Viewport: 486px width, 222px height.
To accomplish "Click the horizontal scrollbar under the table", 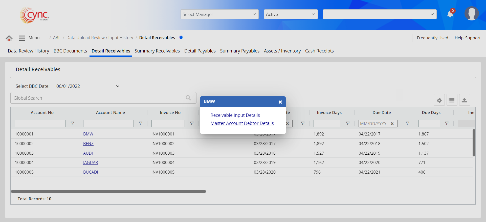I will (108, 191).
